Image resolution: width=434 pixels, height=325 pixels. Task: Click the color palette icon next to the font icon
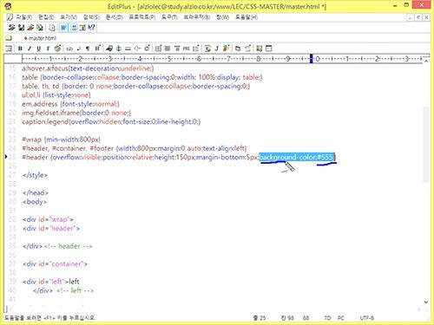coord(57,49)
